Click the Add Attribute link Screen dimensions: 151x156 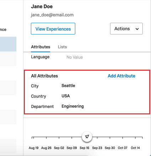click(122, 76)
